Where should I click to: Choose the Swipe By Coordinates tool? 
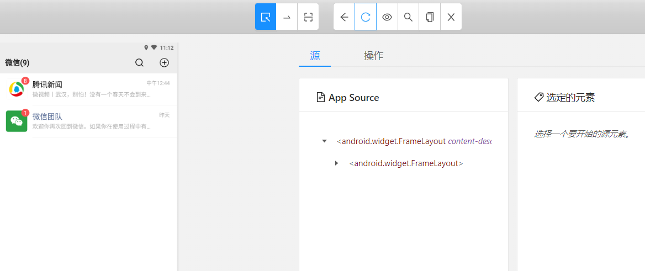point(287,17)
